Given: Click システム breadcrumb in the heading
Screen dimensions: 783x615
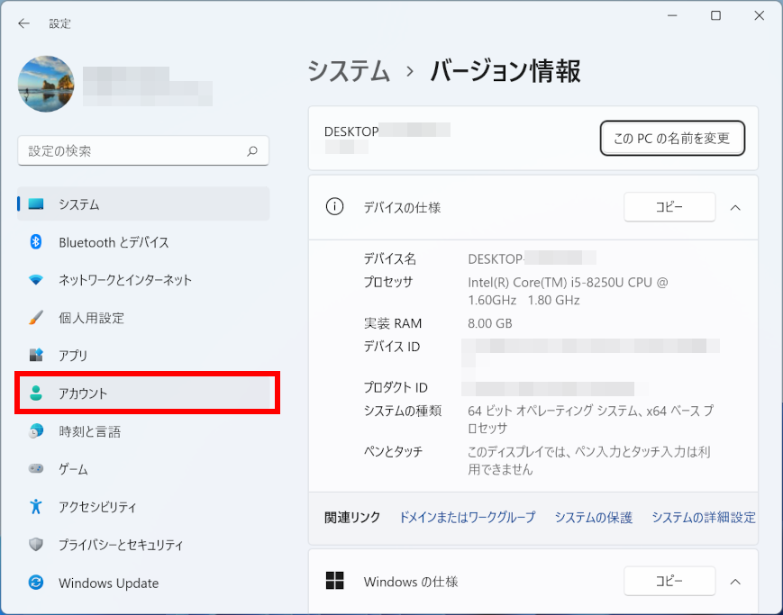Looking at the screenshot, I should [349, 71].
